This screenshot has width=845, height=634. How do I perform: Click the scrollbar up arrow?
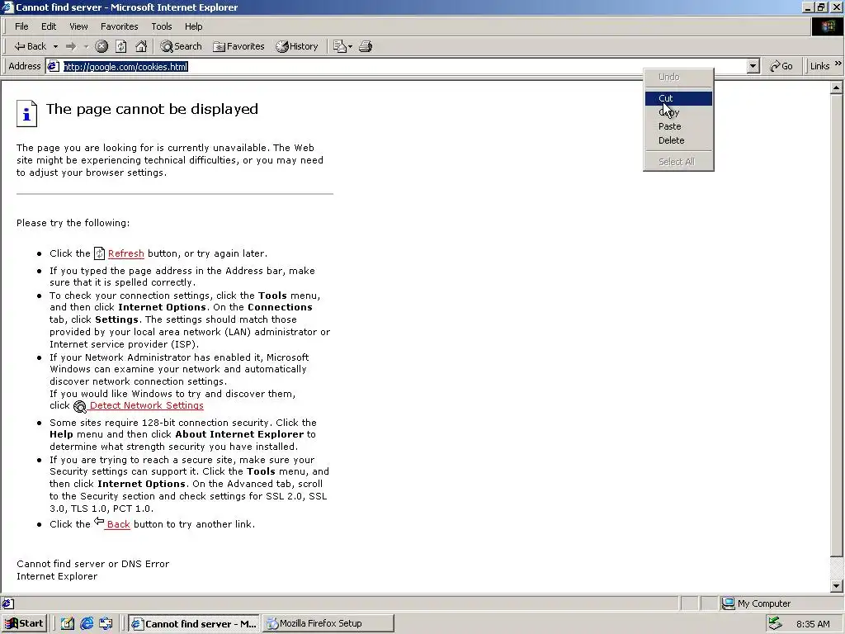pos(837,88)
